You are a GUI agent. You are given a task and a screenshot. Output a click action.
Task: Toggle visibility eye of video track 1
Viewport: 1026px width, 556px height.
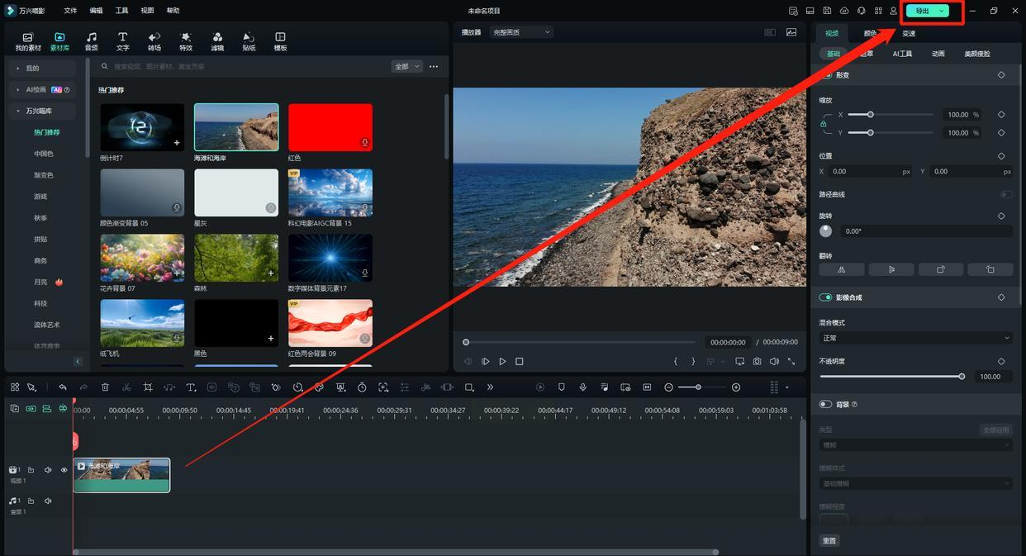64,470
